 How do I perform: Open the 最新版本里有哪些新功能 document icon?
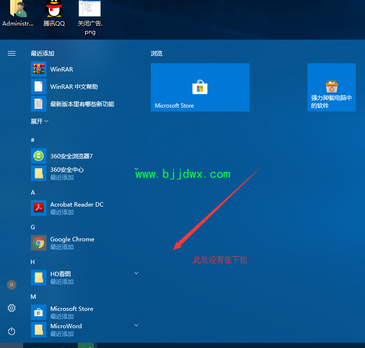(39, 104)
